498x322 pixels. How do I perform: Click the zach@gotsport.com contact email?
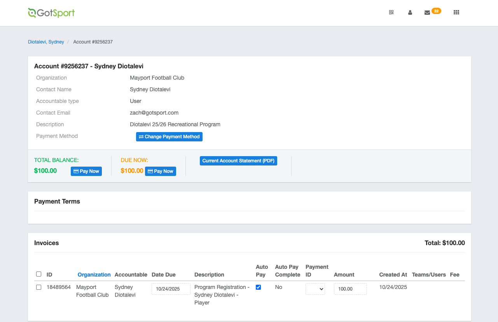click(154, 113)
